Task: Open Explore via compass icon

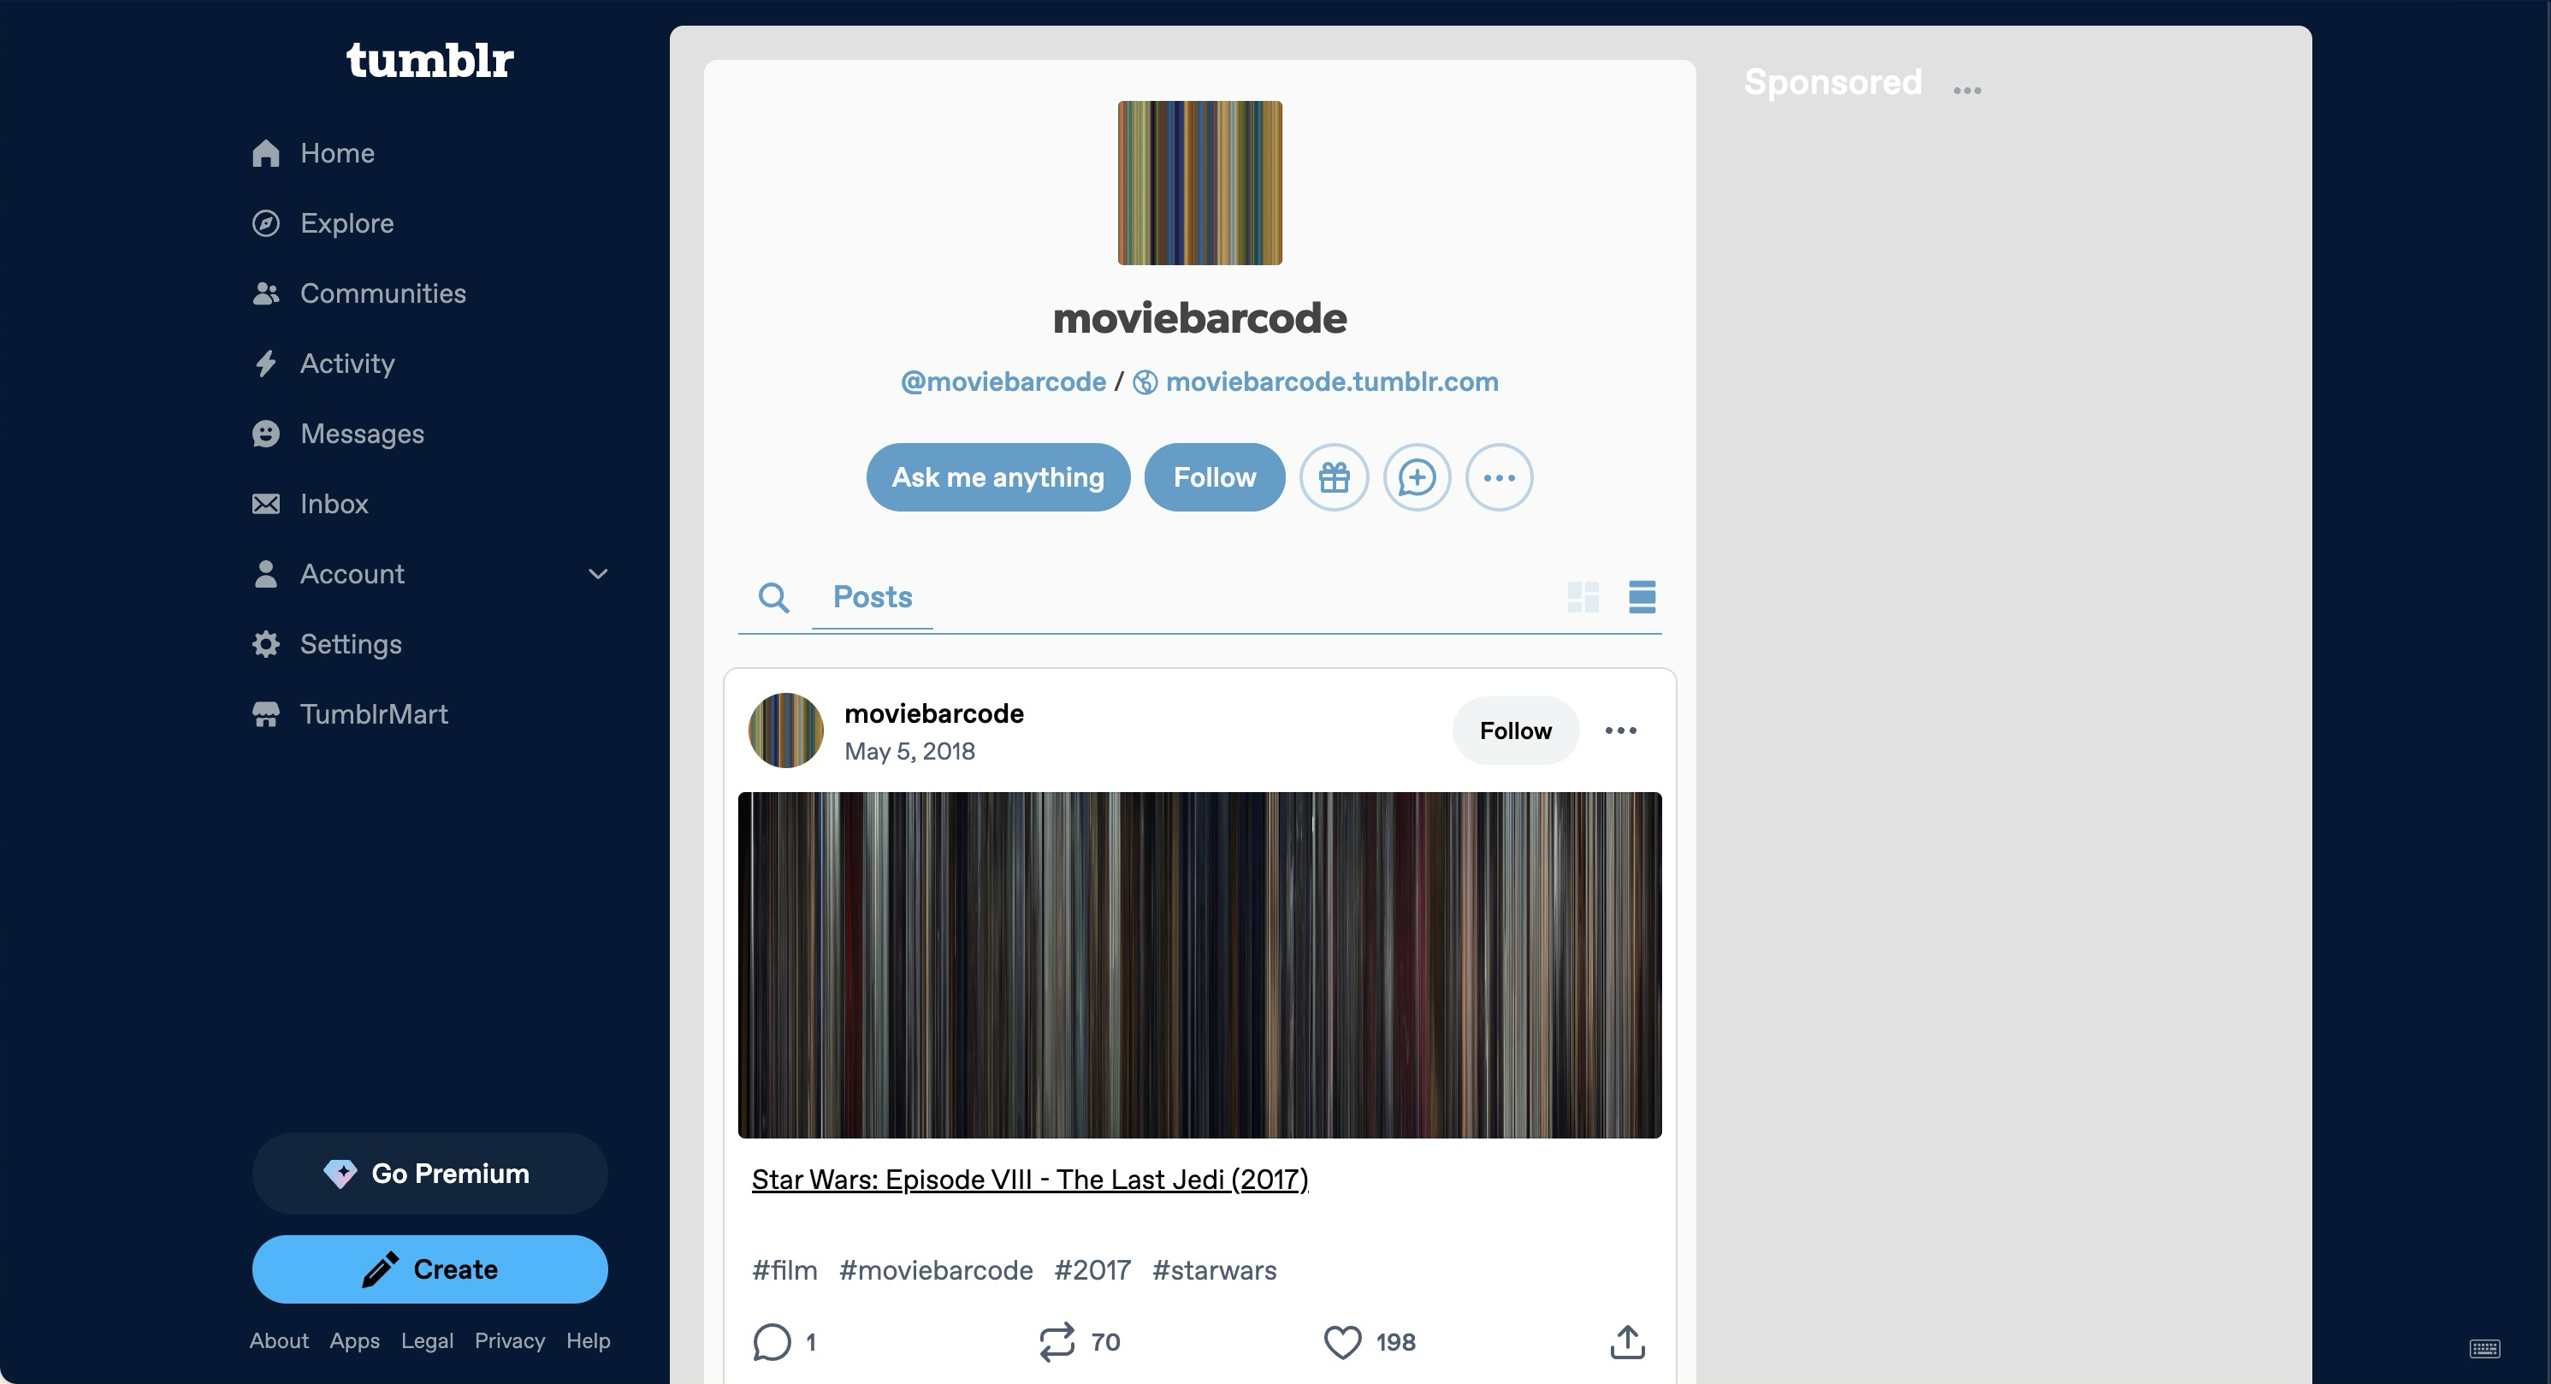Action: (265, 224)
